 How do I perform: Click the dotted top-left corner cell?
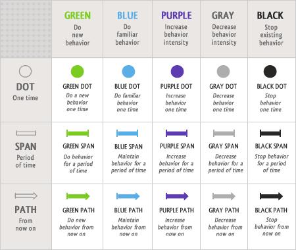coord(26,29)
